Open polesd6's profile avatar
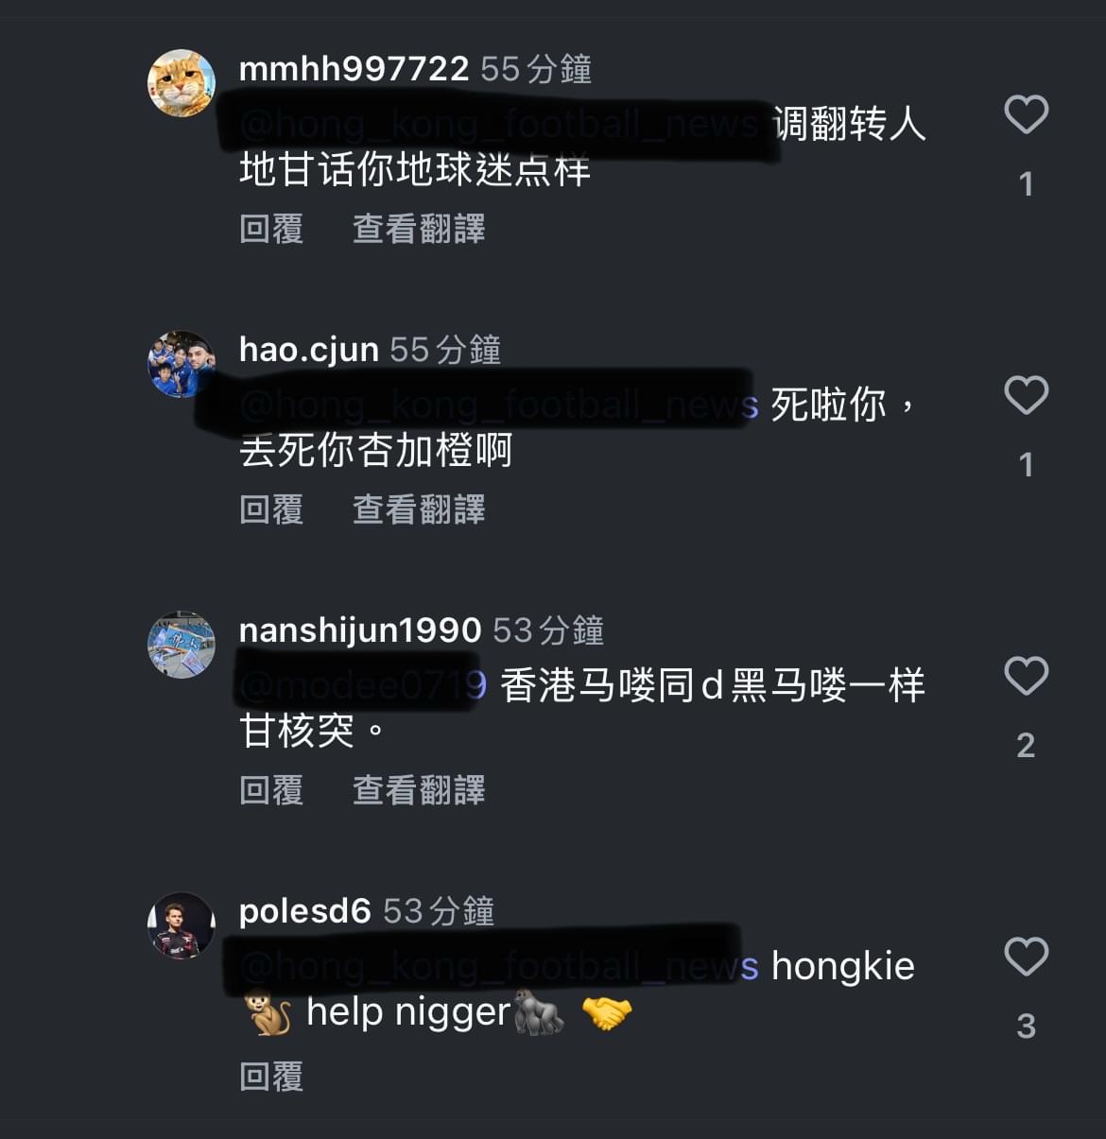The height and width of the screenshot is (1139, 1106). click(x=181, y=925)
